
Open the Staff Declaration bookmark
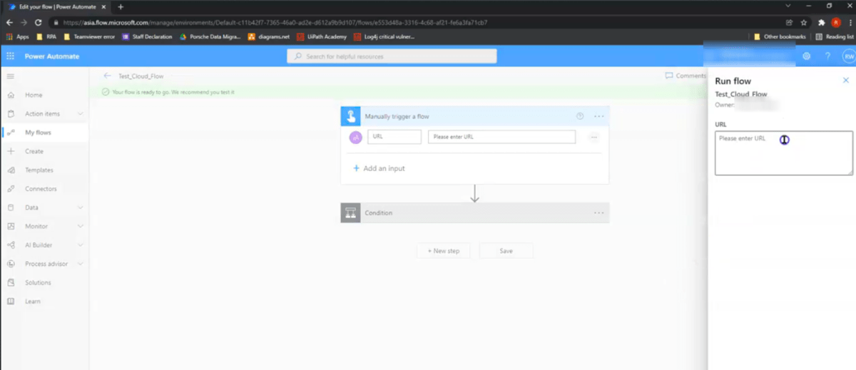tap(148, 36)
